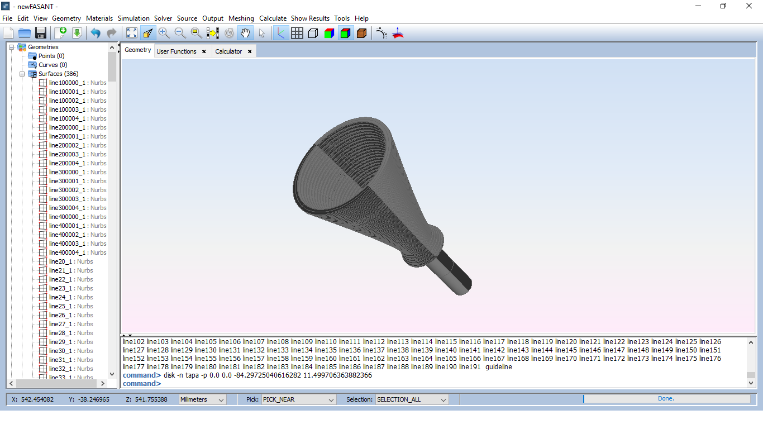Close the Calculator tab

click(250, 51)
